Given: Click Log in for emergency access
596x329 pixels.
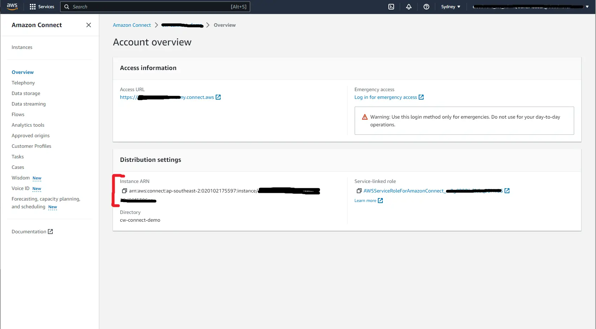Looking at the screenshot, I should point(386,97).
